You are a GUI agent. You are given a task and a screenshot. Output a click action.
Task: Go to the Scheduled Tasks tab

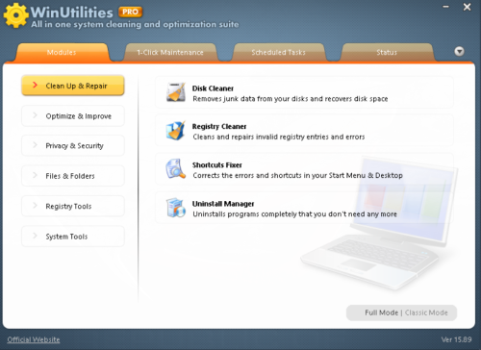tap(278, 52)
